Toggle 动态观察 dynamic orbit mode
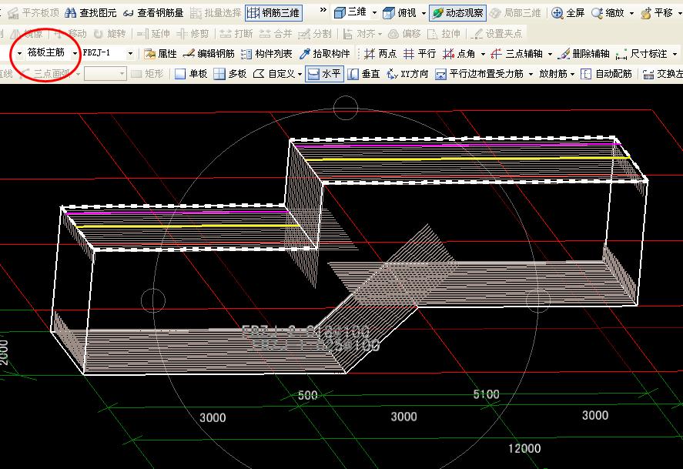The height and width of the screenshot is (469, 683). 457,13
